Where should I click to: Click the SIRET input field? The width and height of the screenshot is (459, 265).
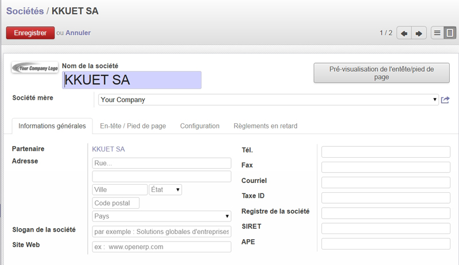pyautogui.click(x=386, y=228)
